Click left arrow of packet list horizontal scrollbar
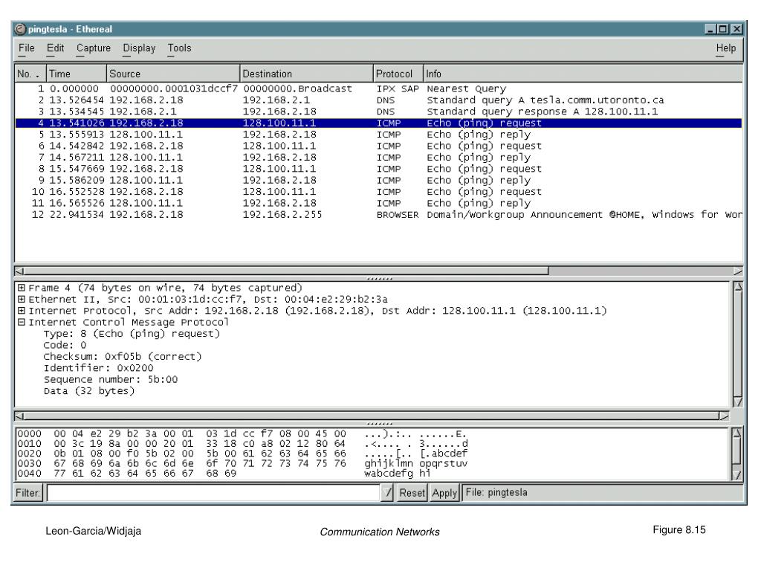761x571 pixels. 19,271
